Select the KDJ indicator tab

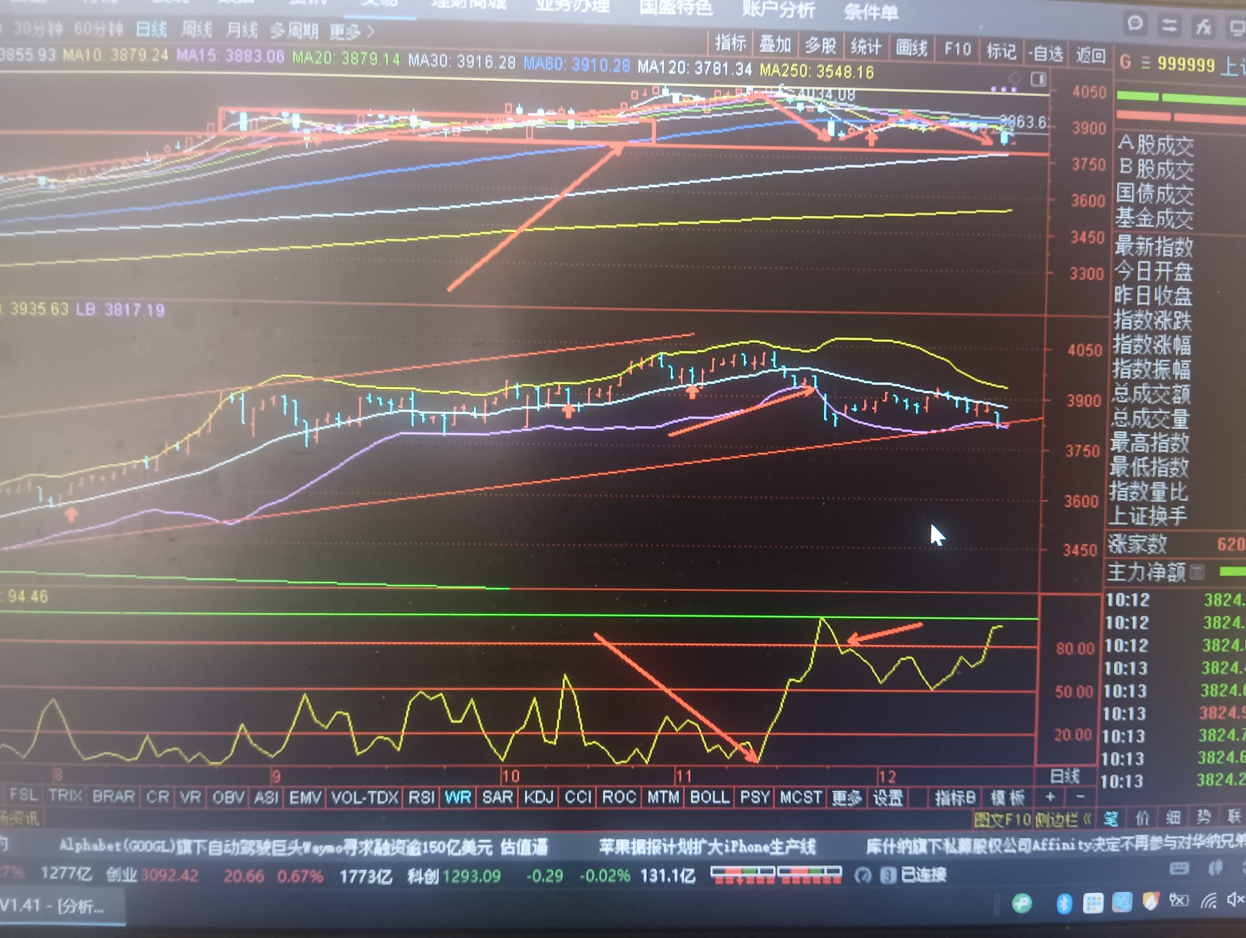click(538, 797)
